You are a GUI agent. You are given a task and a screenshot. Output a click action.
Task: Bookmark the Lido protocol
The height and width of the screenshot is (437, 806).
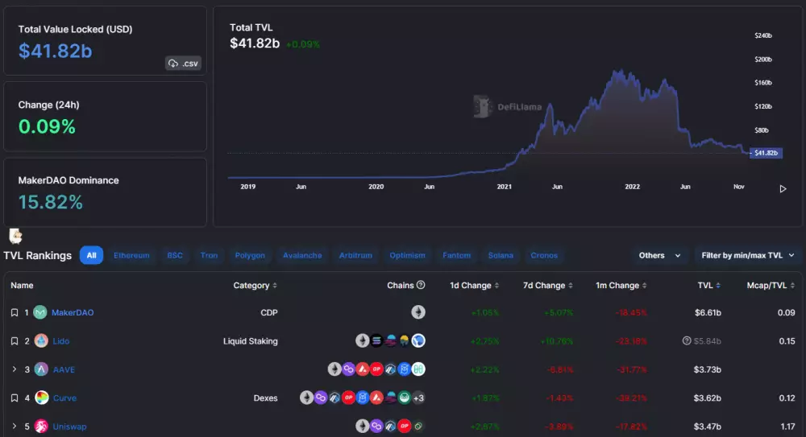(15, 341)
